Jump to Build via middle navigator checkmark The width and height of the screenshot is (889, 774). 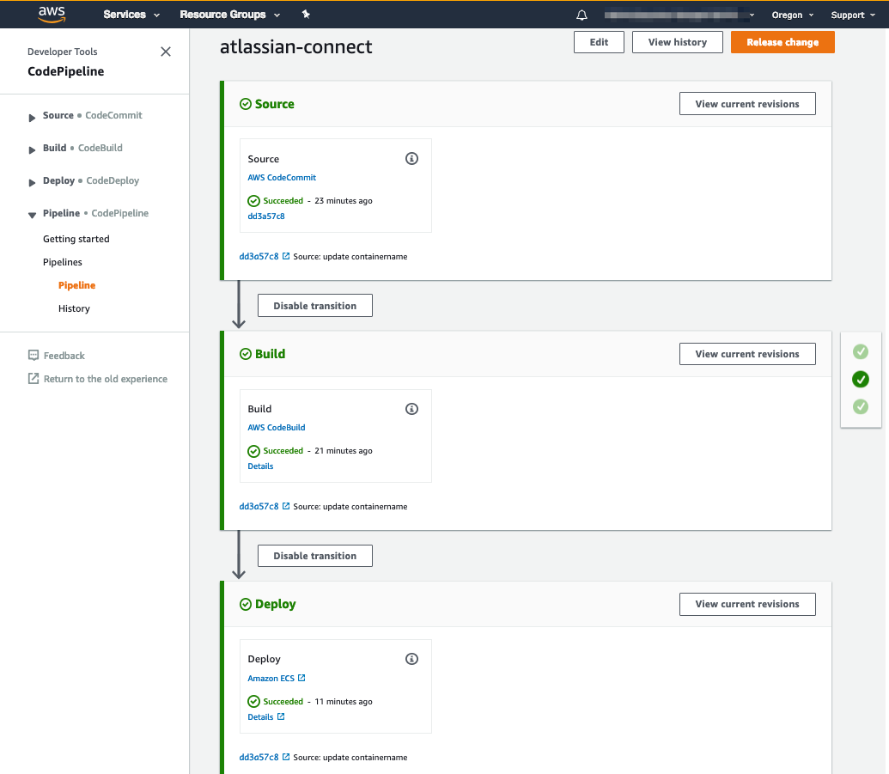pyautogui.click(x=861, y=380)
